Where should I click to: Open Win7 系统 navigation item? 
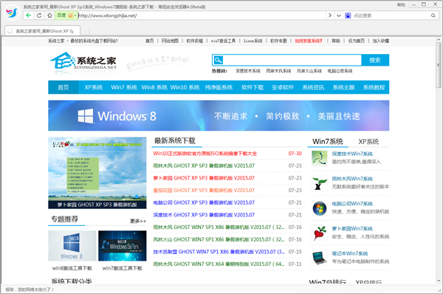(124, 87)
